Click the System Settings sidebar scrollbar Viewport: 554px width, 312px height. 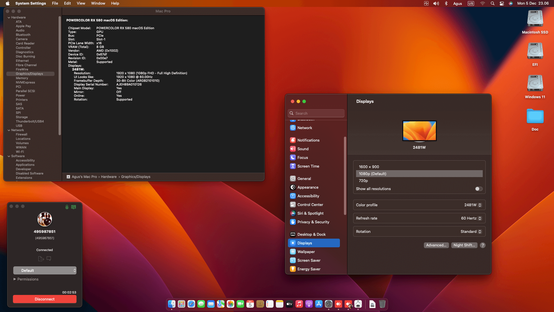[x=345, y=176]
